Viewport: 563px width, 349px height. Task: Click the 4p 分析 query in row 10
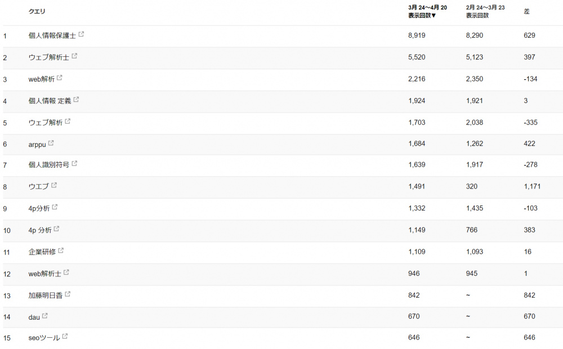(x=40, y=230)
